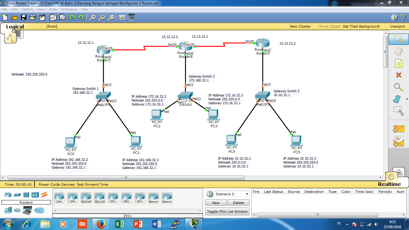Choose the Place Note tool
Screen dimensions: 409x230
click(x=399, y=63)
